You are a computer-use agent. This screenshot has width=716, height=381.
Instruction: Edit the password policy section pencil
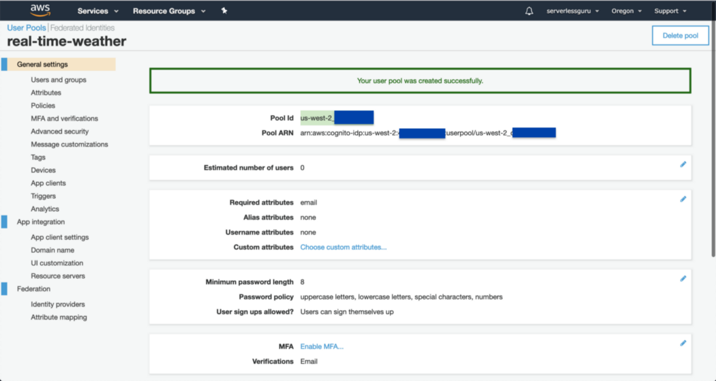683,278
